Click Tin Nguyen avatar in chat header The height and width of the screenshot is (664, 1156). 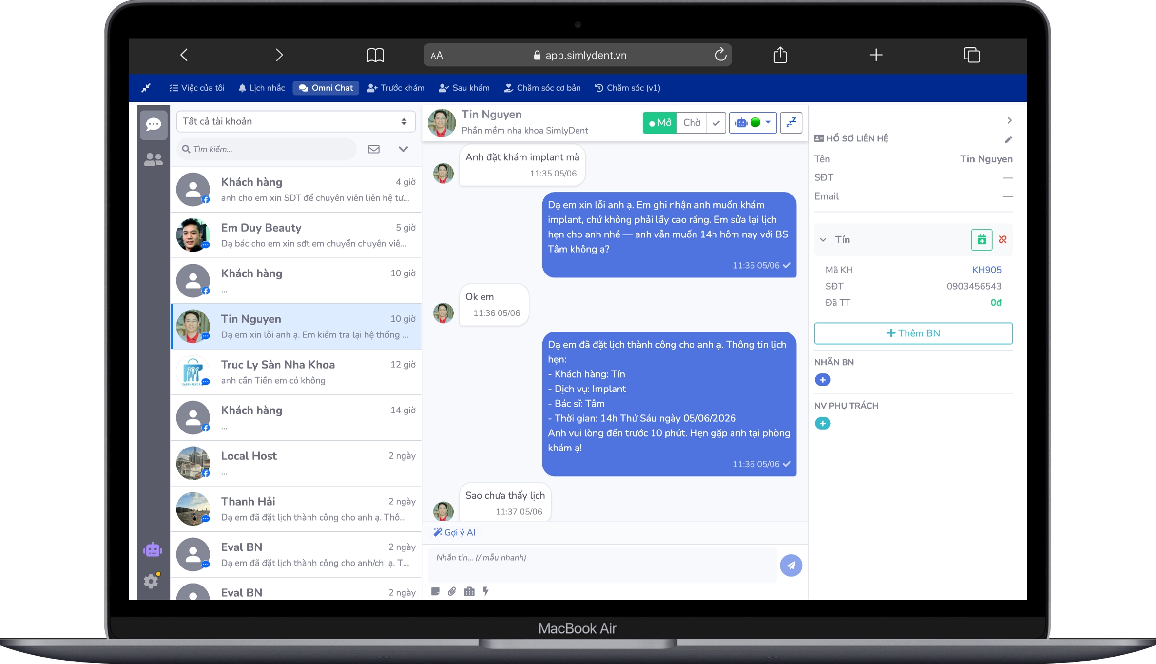click(x=442, y=123)
